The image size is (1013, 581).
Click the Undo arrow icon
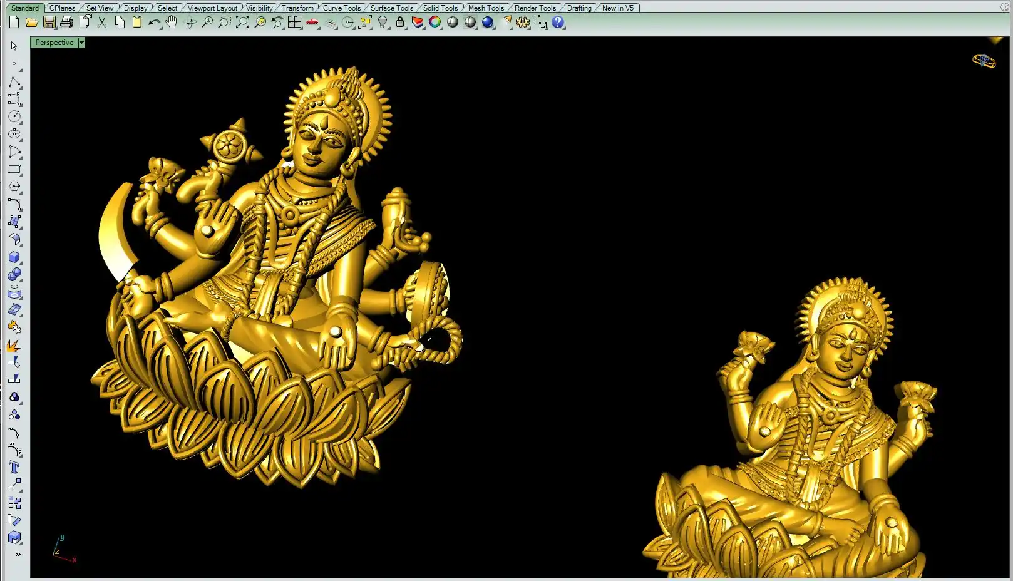[x=154, y=23]
